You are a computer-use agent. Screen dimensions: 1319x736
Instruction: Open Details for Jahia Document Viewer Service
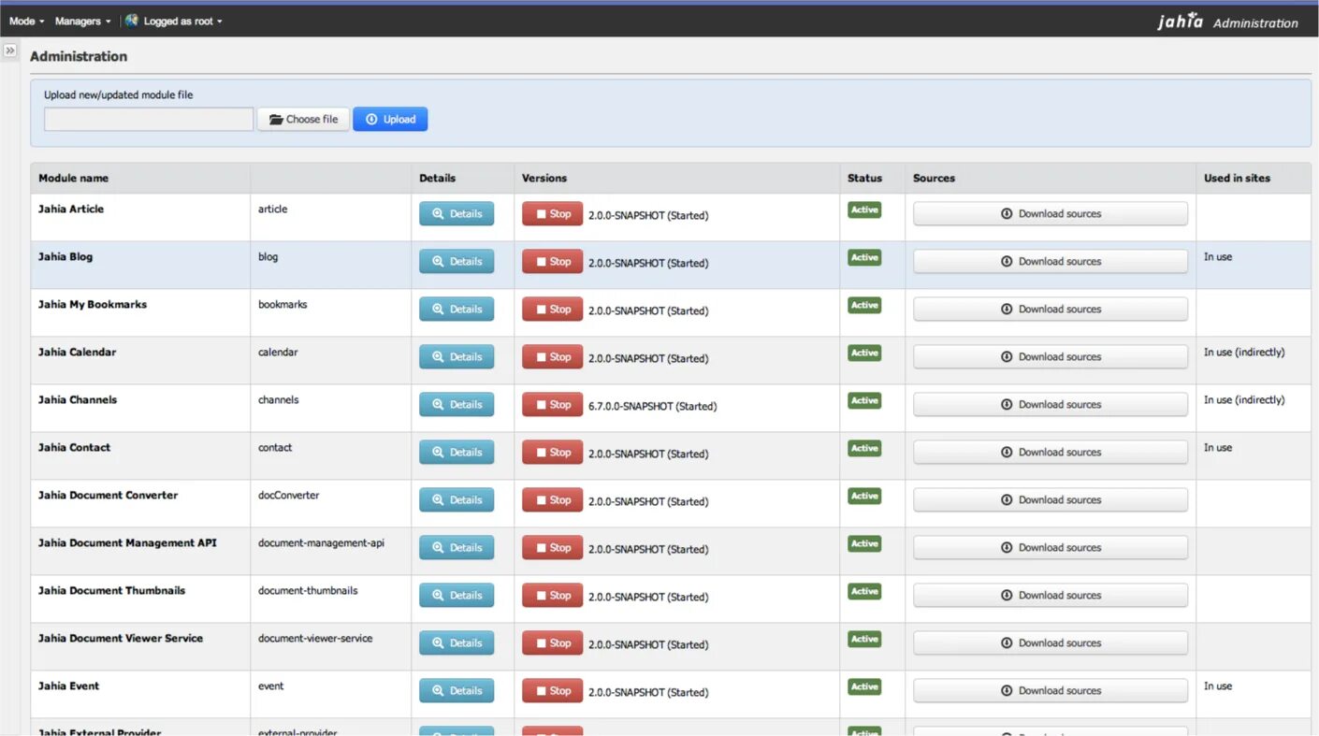point(457,642)
